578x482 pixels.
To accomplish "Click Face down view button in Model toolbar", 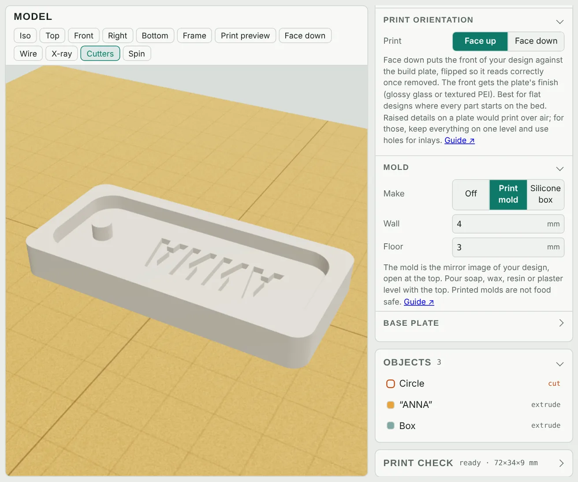I will [x=305, y=36].
